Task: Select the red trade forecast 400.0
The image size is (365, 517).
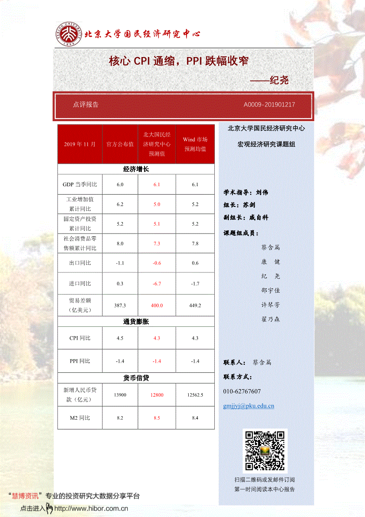Action: click(x=157, y=306)
